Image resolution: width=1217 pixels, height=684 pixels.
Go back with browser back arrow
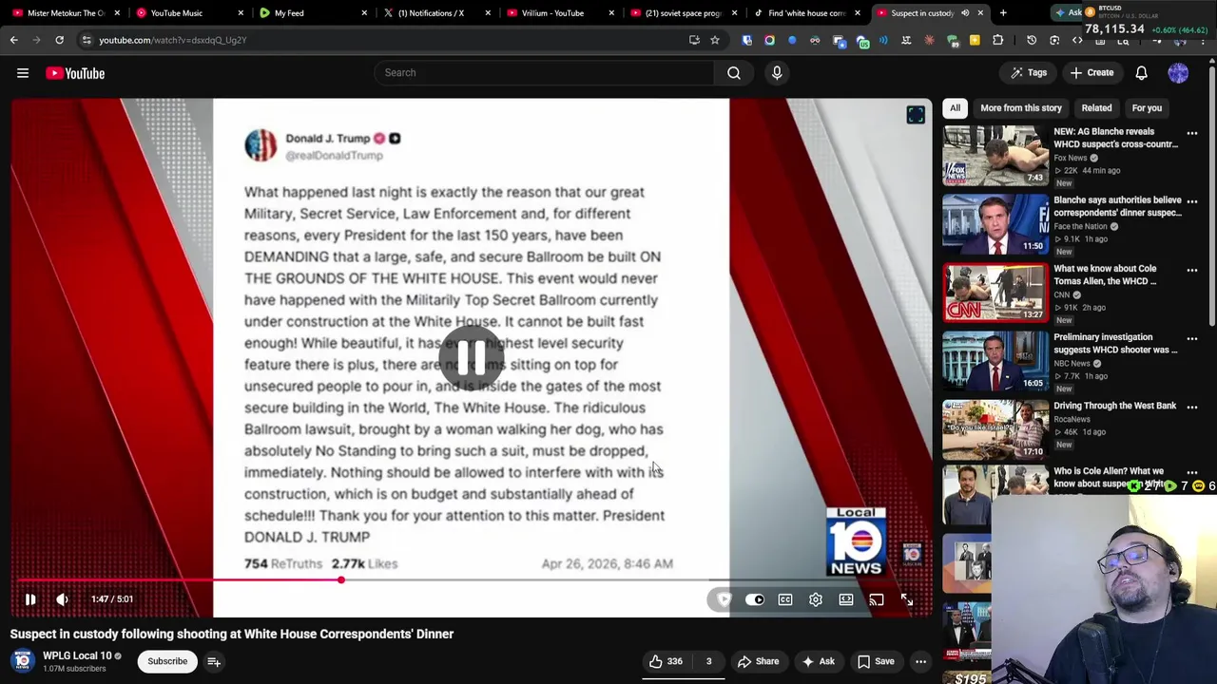(x=13, y=40)
